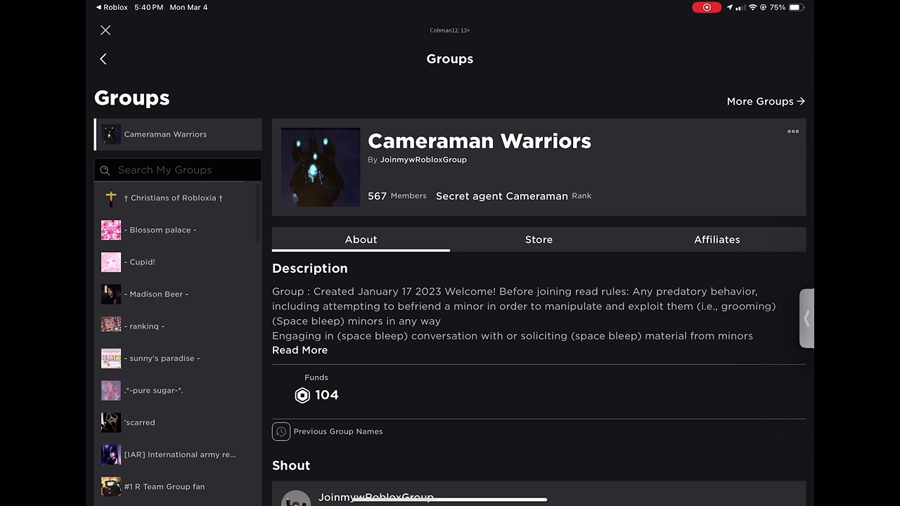Open Christians of Robloxia group icon

(111, 198)
